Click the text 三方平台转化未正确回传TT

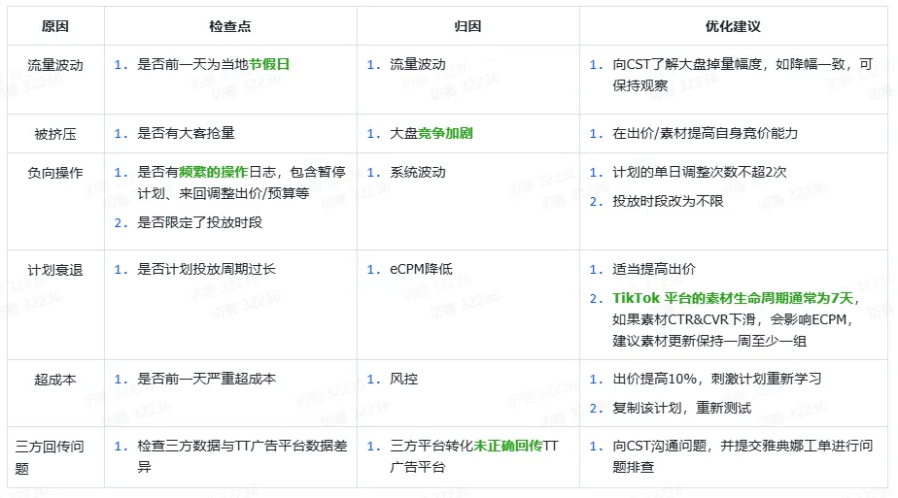pyautogui.click(x=473, y=446)
